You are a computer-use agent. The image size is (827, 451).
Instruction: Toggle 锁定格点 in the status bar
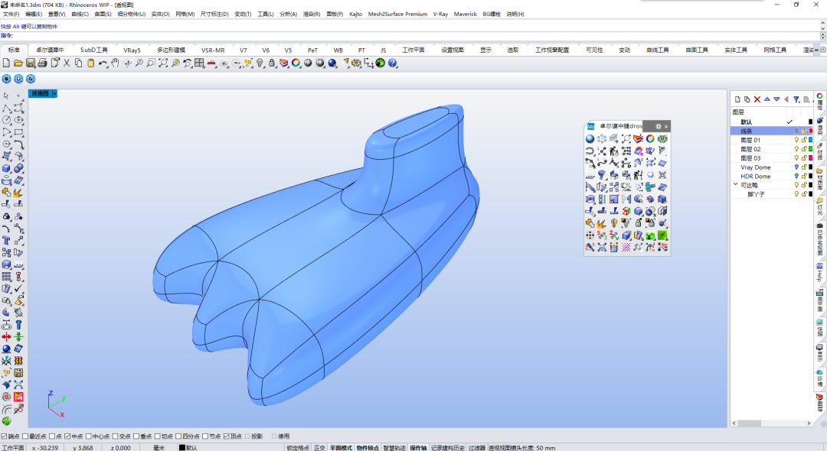(x=298, y=448)
